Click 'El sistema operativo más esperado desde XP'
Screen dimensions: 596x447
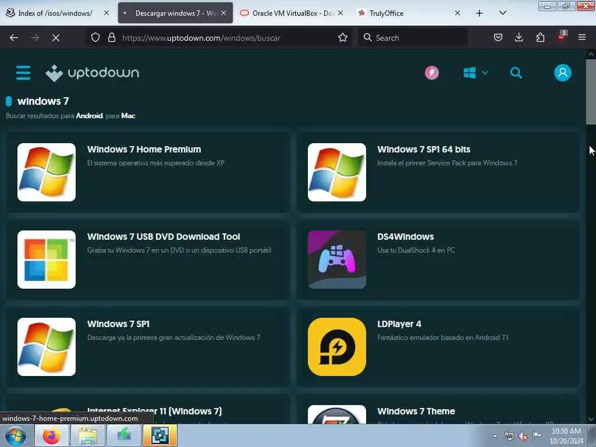point(156,163)
